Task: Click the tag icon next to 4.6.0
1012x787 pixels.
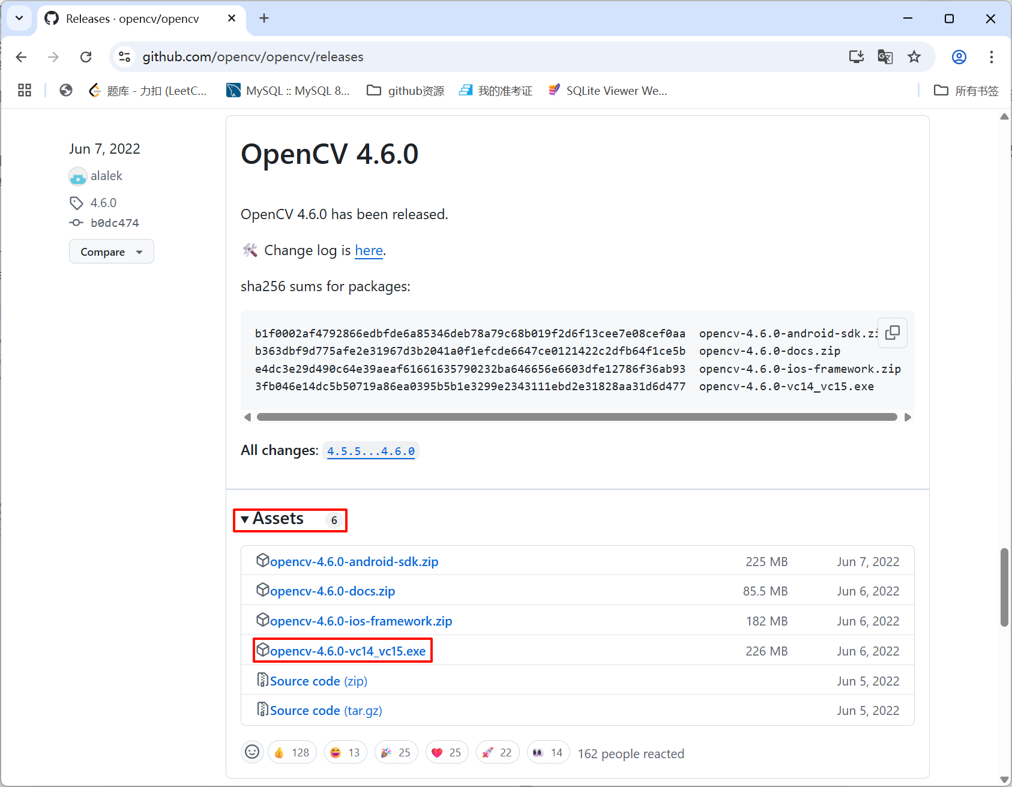Action: click(76, 203)
